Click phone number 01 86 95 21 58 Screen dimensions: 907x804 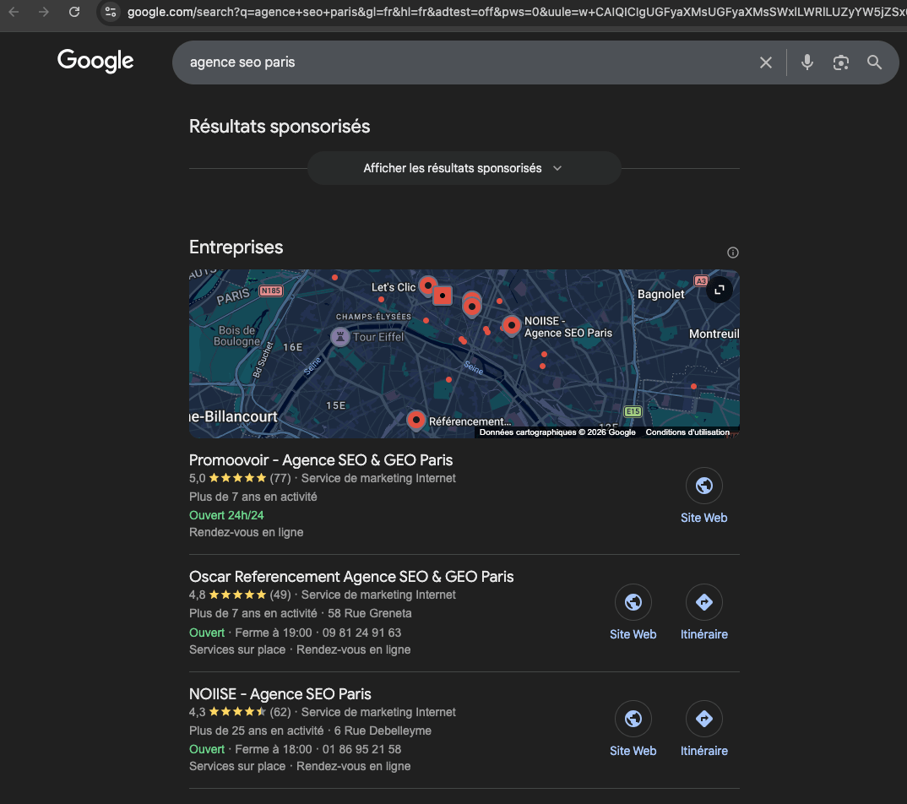[x=361, y=750]
